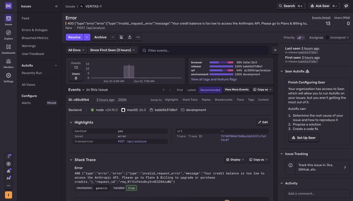Click the bell-slash unsubscribe icon

(x=121, y=37)
